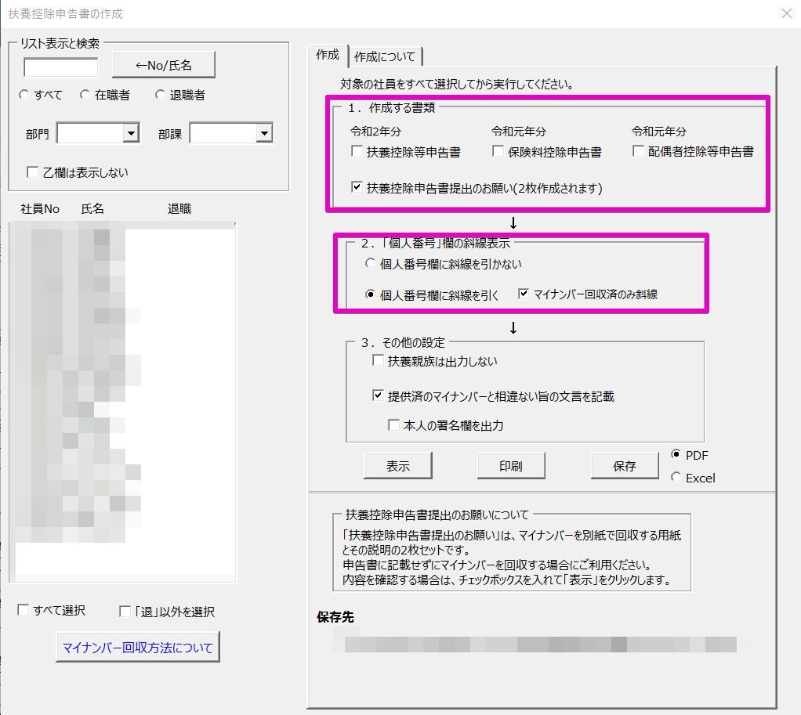Image resolution: width=801 pixels, height=715 pixels.
Task: Expand the 部課 dropdown list
Action: (263, 134)
